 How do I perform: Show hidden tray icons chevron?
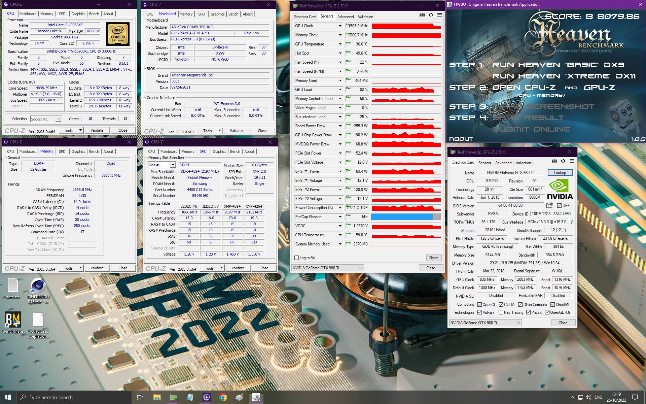coord(572,397)
